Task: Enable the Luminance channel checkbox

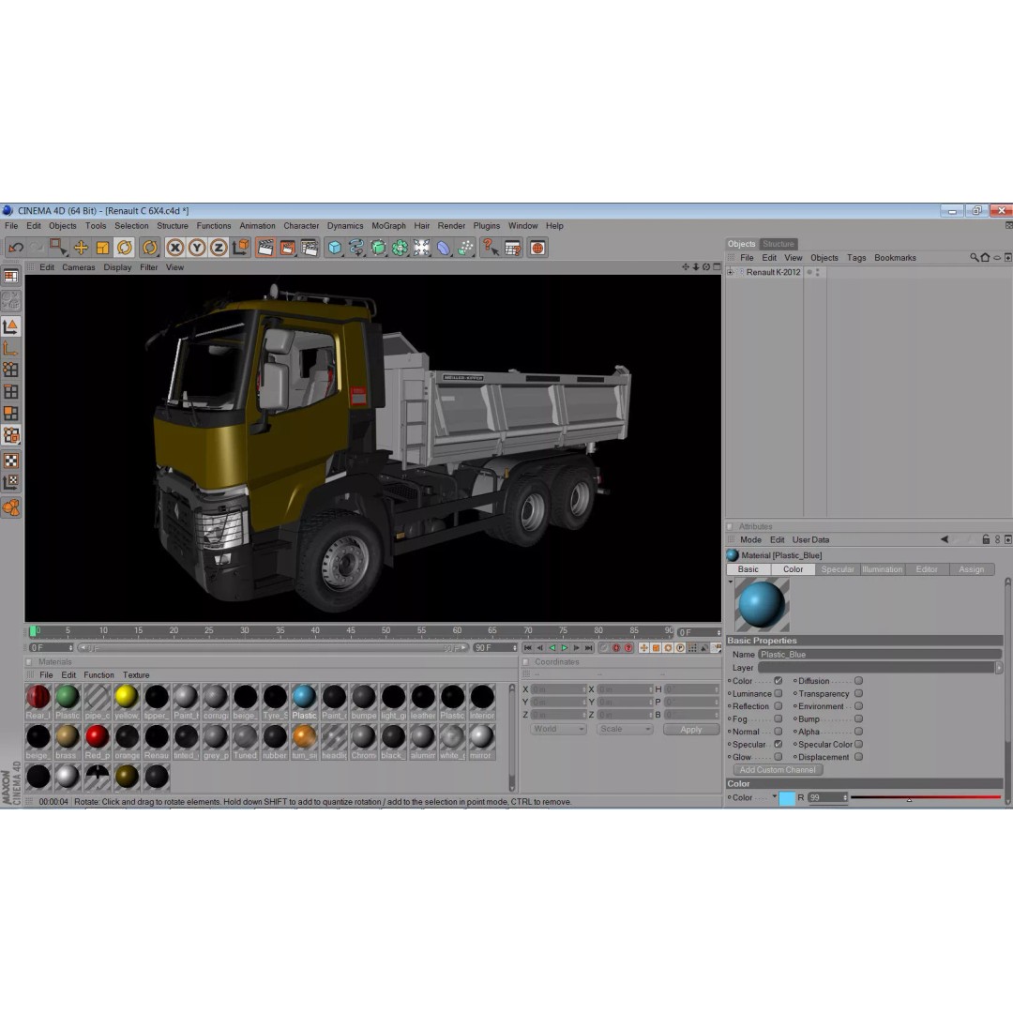Action: (x=778, y=693)
